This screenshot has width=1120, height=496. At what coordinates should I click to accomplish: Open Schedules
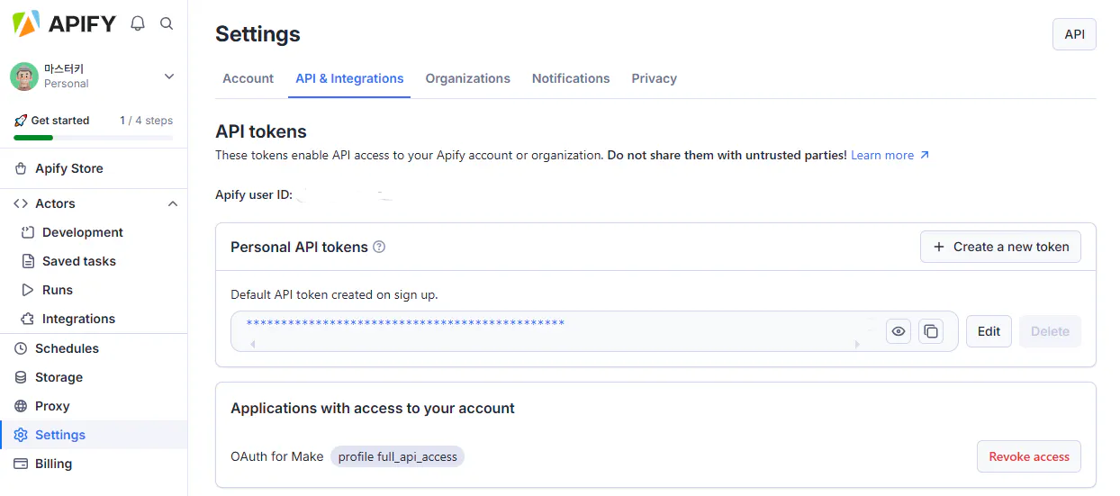pos(67,348)
